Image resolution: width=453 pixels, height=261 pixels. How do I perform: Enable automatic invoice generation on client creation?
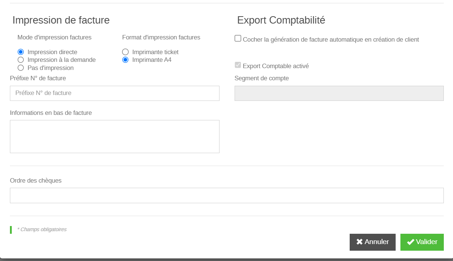pos(238,39)
